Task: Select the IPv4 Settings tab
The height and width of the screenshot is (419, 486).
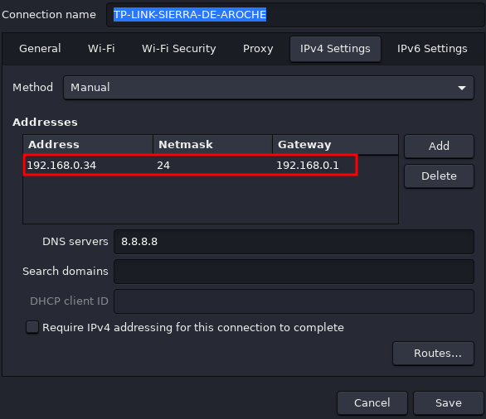Action: tap(335, 49)
